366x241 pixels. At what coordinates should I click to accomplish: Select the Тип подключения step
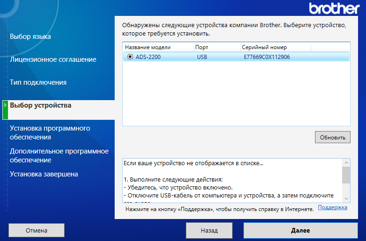(38, 82)
